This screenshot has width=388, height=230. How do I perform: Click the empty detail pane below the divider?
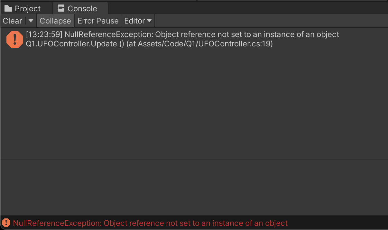coord(194,187)
